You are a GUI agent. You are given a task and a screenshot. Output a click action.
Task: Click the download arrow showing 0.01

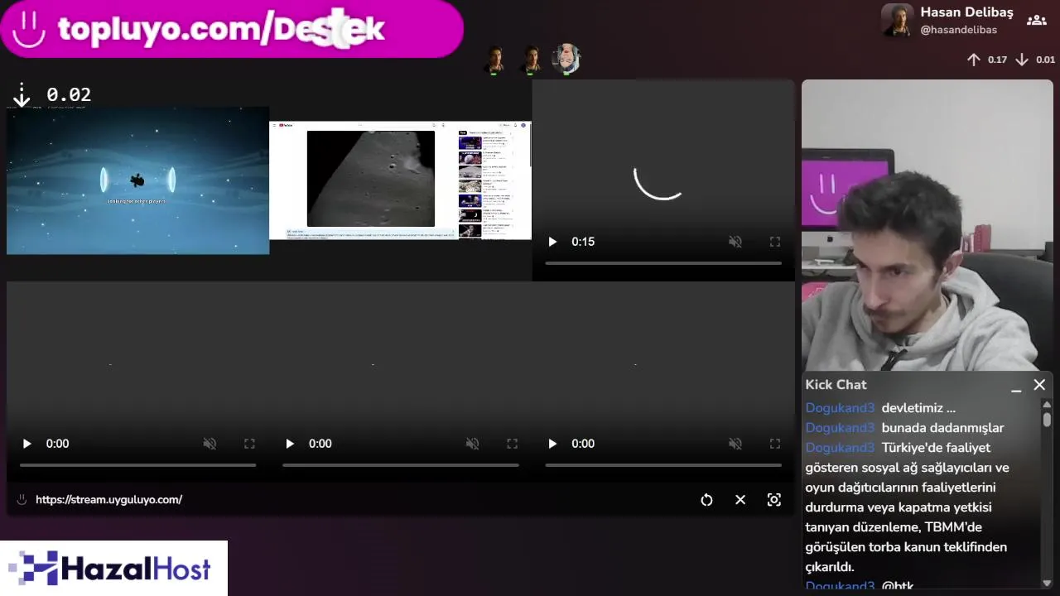tap(1022, 60)
